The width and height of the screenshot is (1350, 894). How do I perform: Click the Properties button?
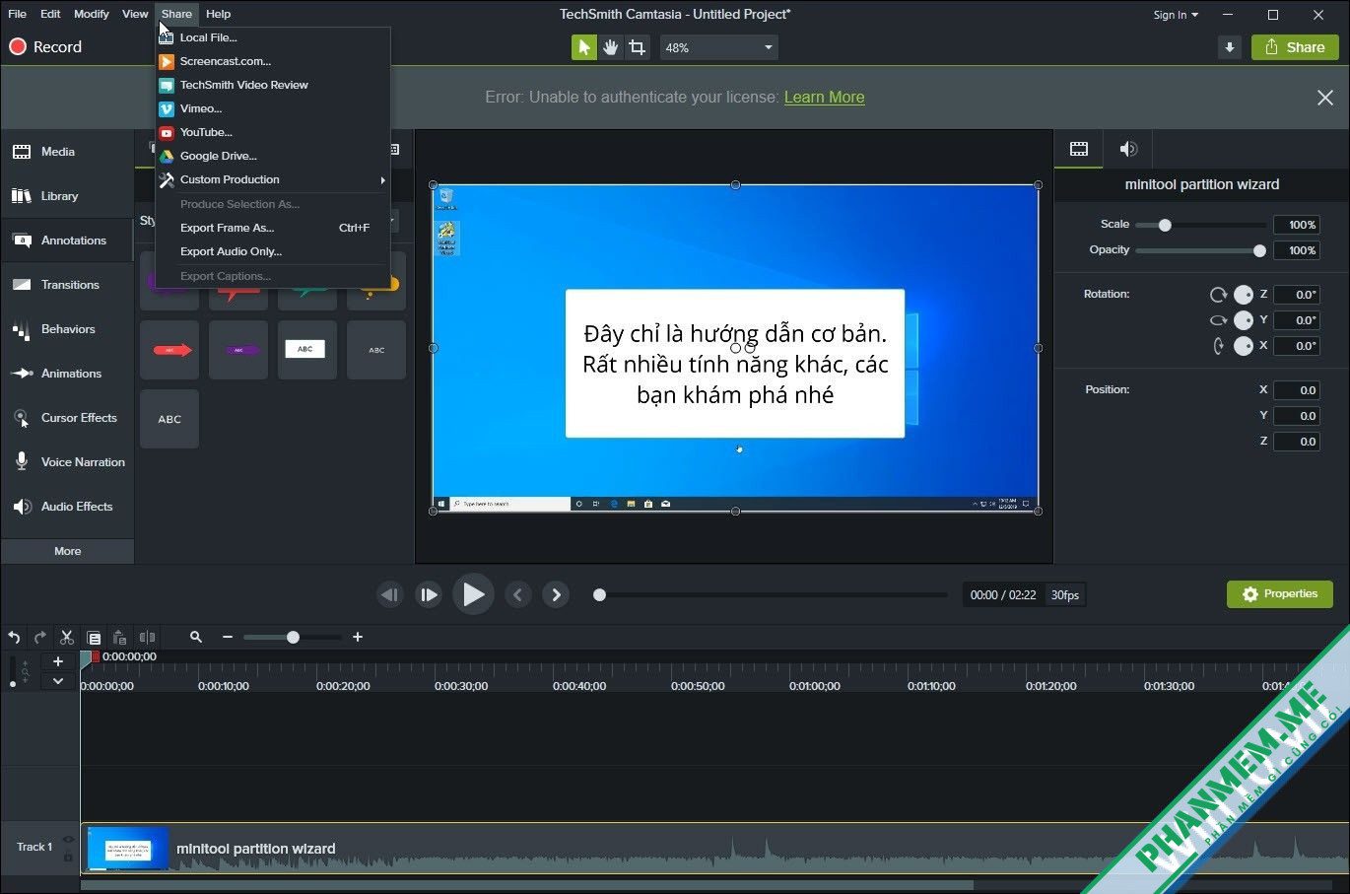(1280, 594)
